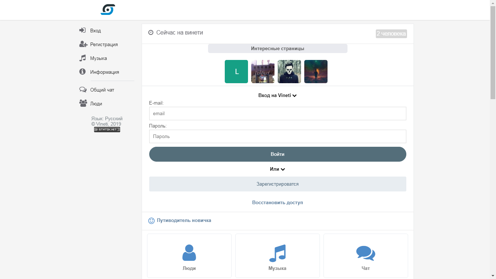Click the Музыка card label
The image size is (496, 279).
click(x=277, y=268)
